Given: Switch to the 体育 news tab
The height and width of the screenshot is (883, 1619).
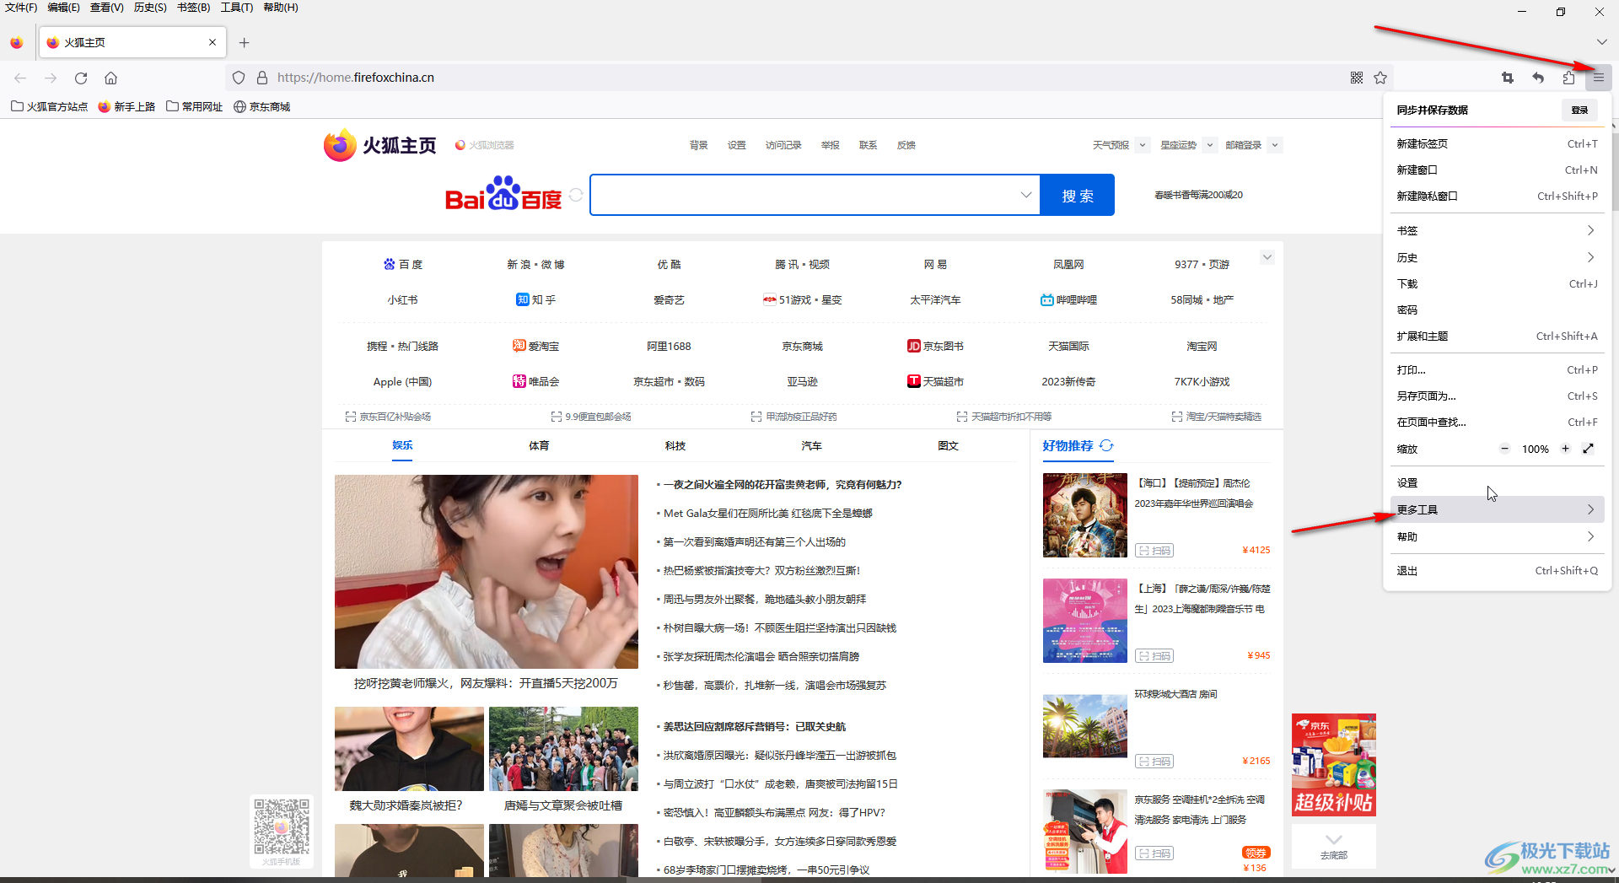Looking at the screenshot, I should pyautogui.click(x=539, y=445).
